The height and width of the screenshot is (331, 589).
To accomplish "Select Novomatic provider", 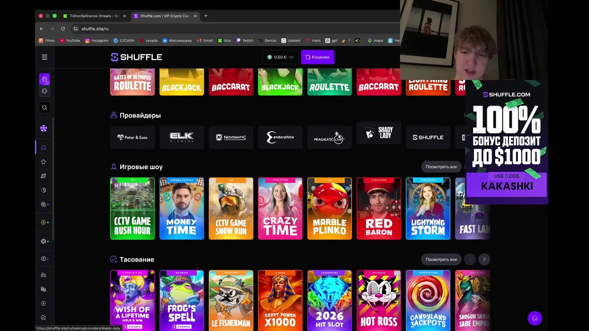I will coord(231,137).
